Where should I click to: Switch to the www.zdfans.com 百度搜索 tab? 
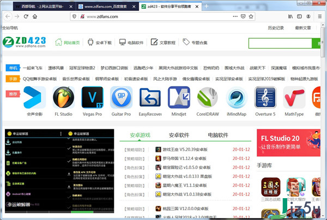tap(105, 7)
